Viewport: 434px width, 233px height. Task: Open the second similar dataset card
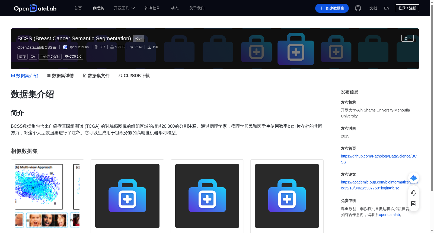[127, 196]
